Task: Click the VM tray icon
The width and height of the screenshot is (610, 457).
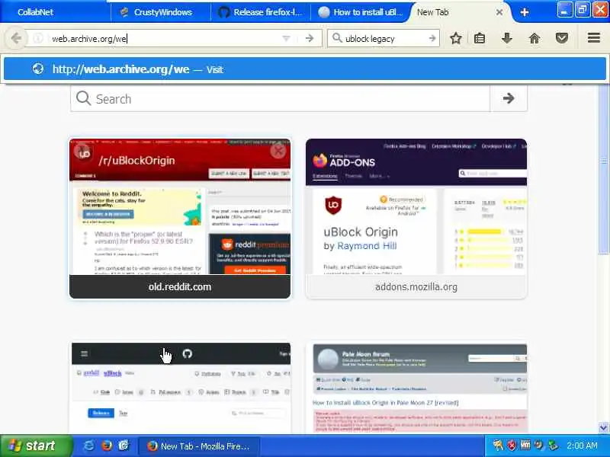Action: 525,446
